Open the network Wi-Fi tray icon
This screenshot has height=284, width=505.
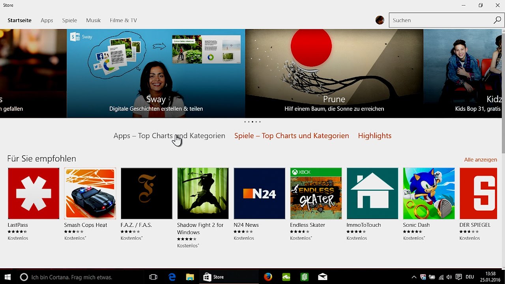click(x=441, y=277)
